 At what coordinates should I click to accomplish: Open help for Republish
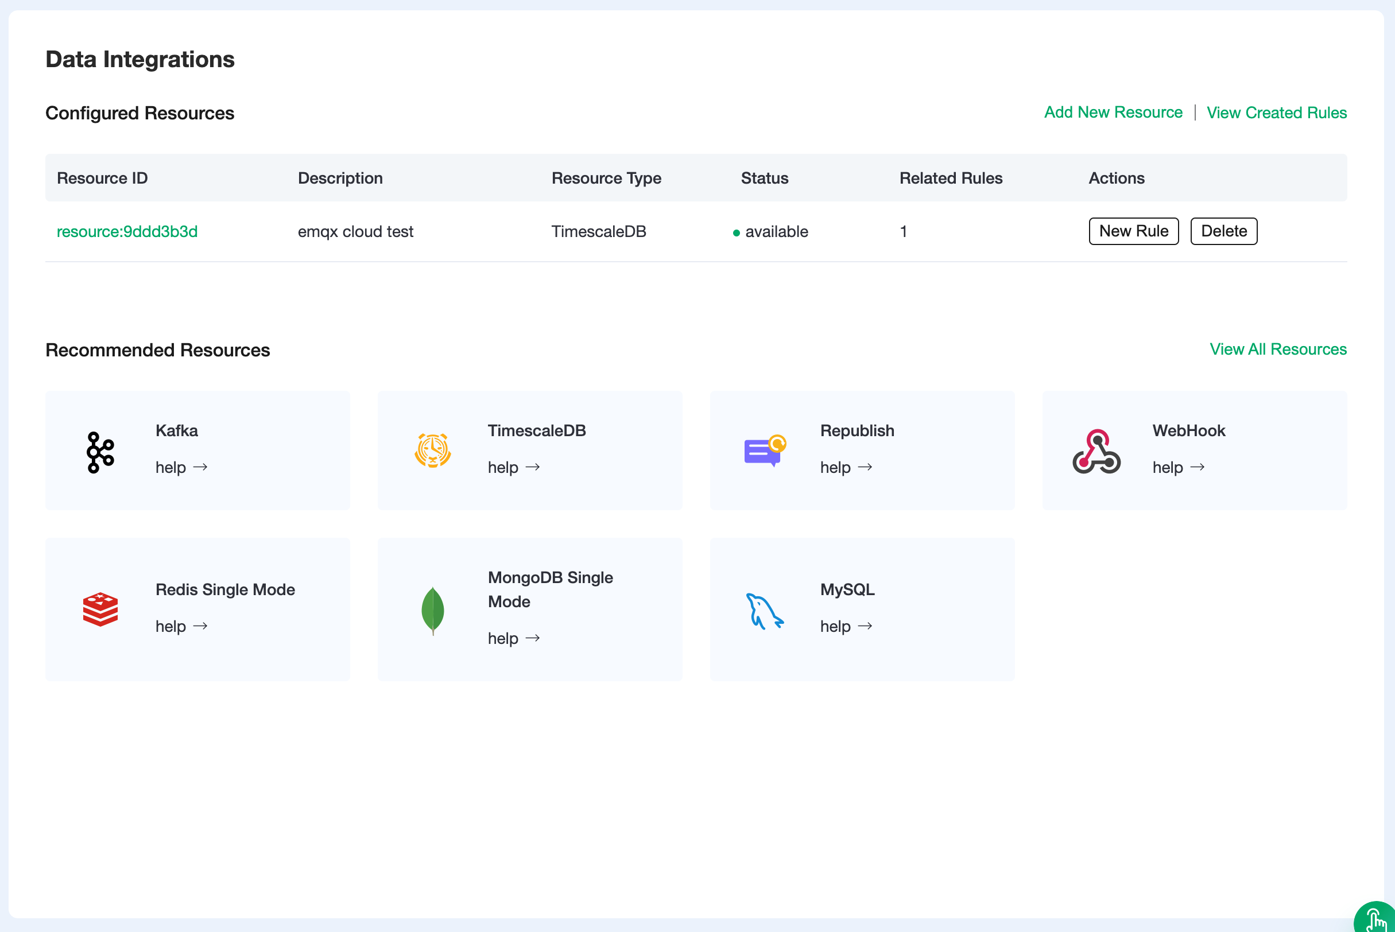click(x=846, y=467)
